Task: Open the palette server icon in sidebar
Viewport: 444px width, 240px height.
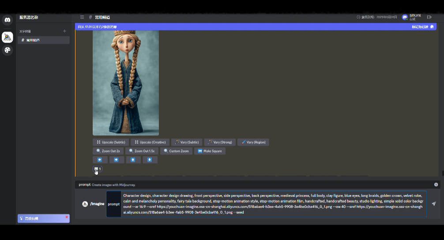Action: (x=8, y=50)
